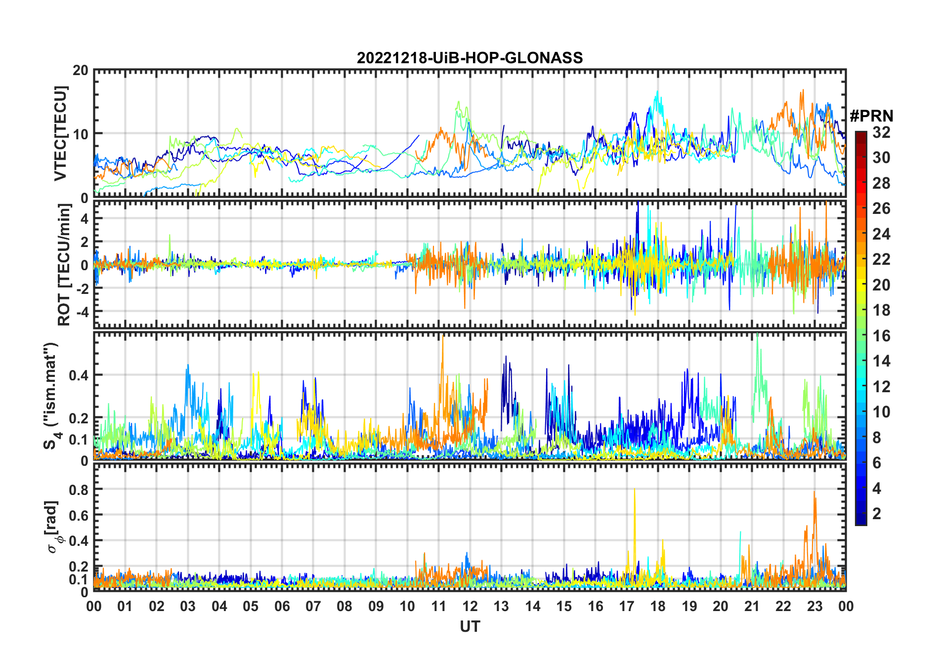The width and height of the screenshot is (940, 657).
Task: Click the plot title 20221218-UiB-HOP-GLONASS
Action: coord(470,58)
